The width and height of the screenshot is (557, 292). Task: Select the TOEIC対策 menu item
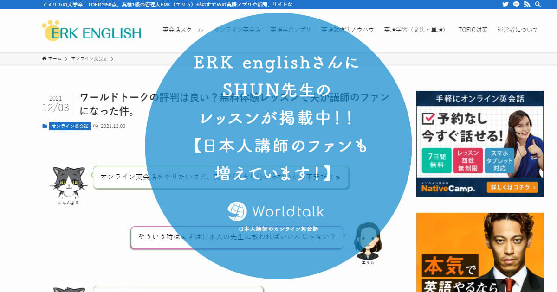pyautogui.click(x=473, y=30)
